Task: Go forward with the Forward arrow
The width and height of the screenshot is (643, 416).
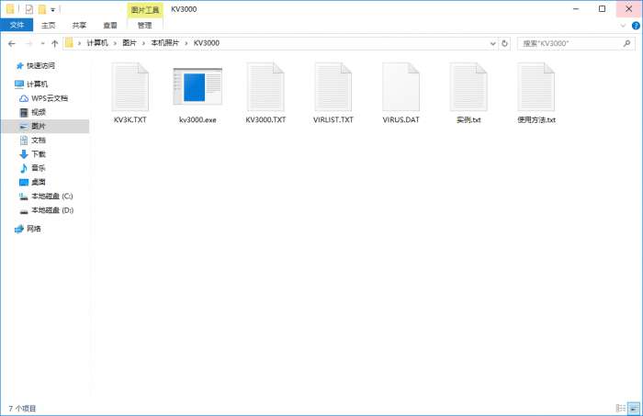Action: coord(28,43)
